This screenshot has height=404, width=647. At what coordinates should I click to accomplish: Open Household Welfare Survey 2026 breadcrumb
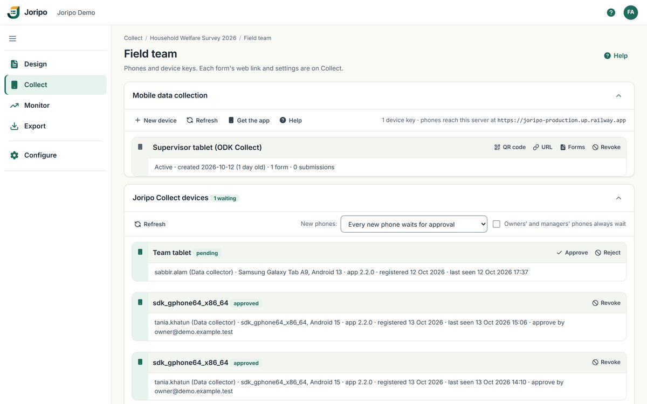193,38
